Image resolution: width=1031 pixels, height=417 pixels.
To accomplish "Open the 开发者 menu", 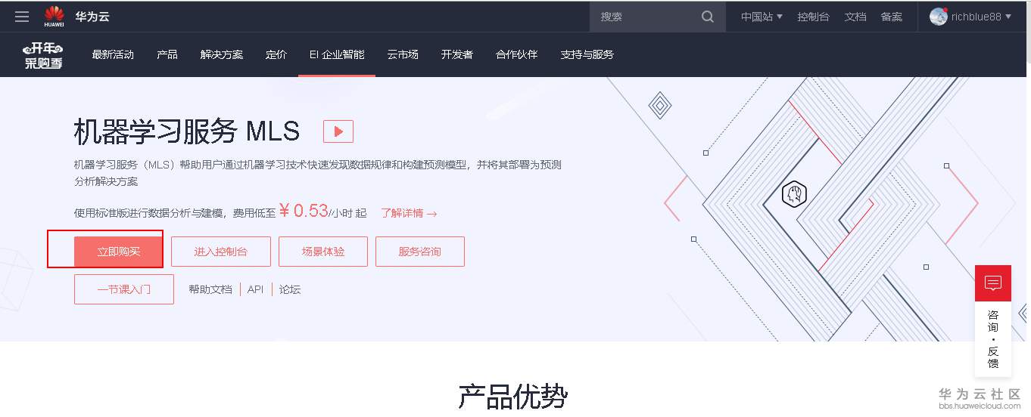I will tap(457, 54).
